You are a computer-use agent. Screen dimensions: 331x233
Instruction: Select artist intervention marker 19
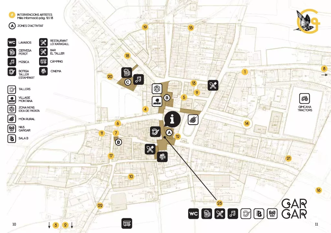(145, 27)
